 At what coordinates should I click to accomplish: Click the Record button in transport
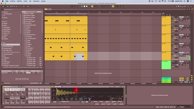click(x=87, y=6)
